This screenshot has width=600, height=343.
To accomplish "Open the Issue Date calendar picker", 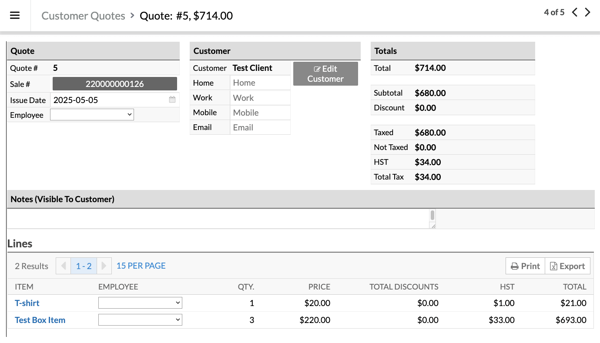I will click(172, 100).
